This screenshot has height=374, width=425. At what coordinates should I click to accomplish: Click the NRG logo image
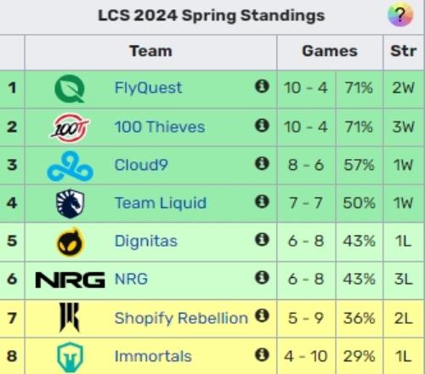[x=70, y=280]
